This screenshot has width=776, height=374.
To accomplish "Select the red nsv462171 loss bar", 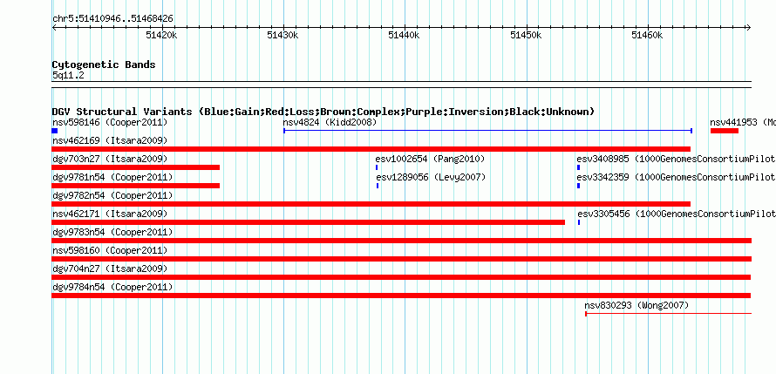I will tap(309, 222).
